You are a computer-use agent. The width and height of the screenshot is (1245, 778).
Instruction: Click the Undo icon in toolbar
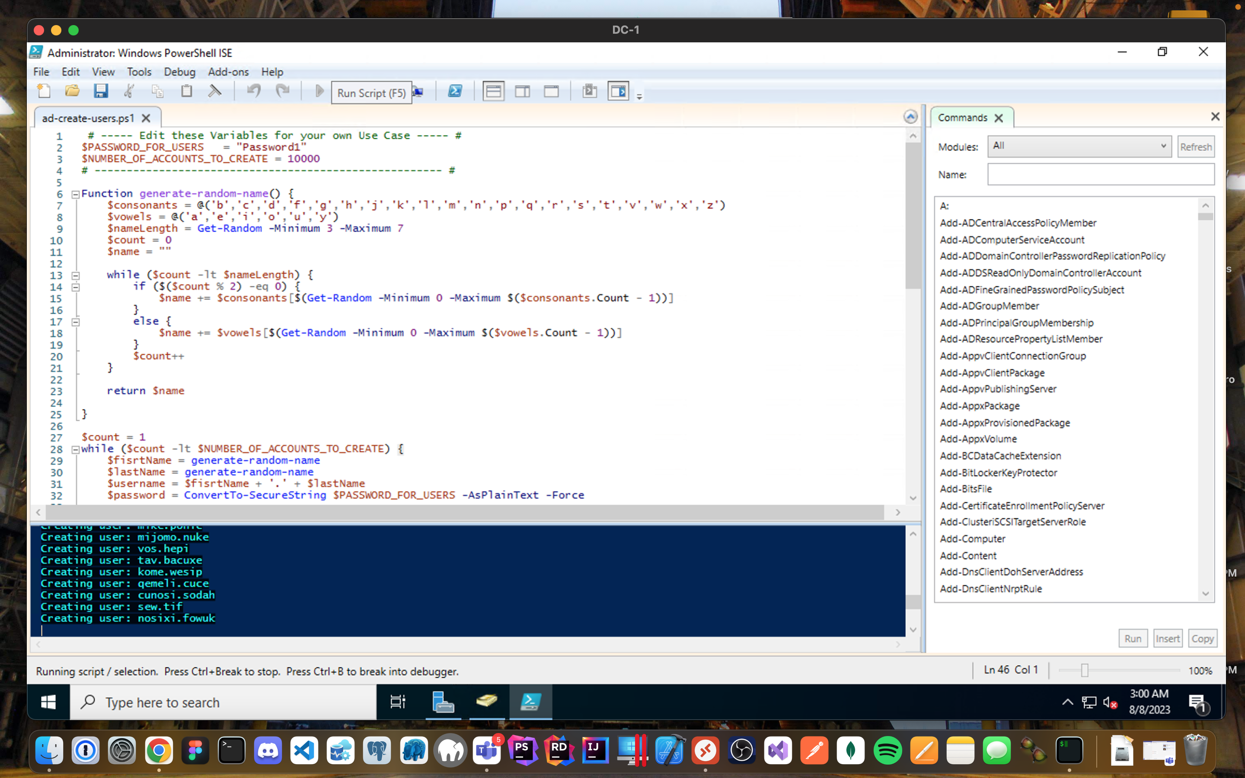(255, 92)
